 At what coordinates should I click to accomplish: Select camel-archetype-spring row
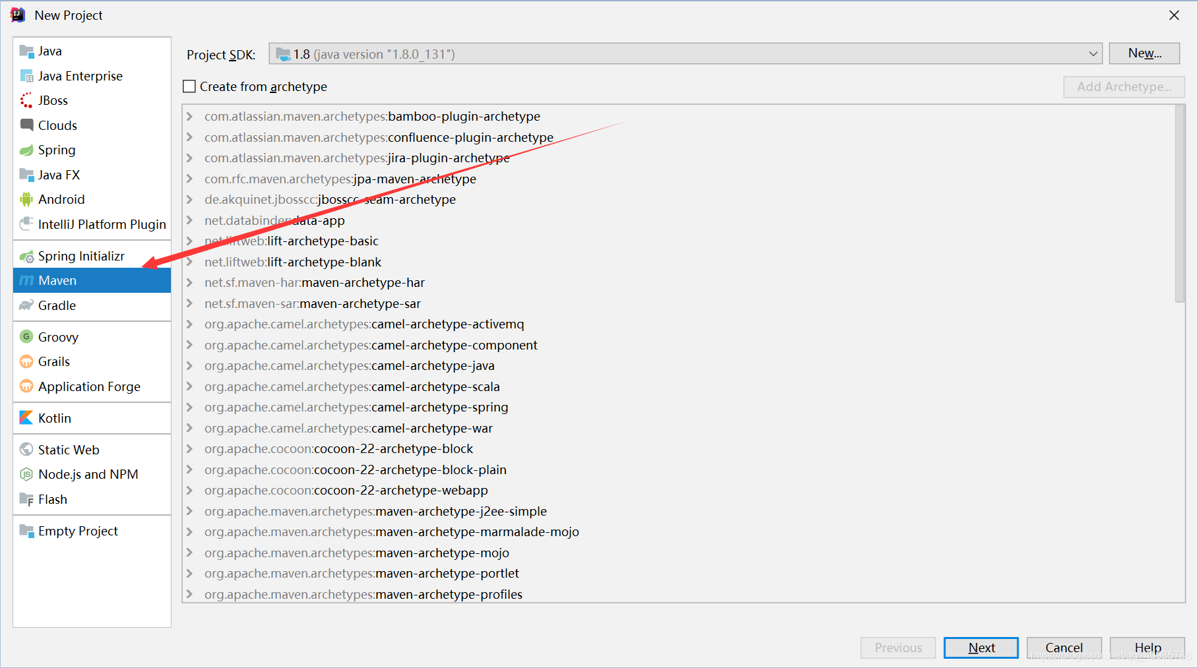pyautogui.click(x=678, y=408)
